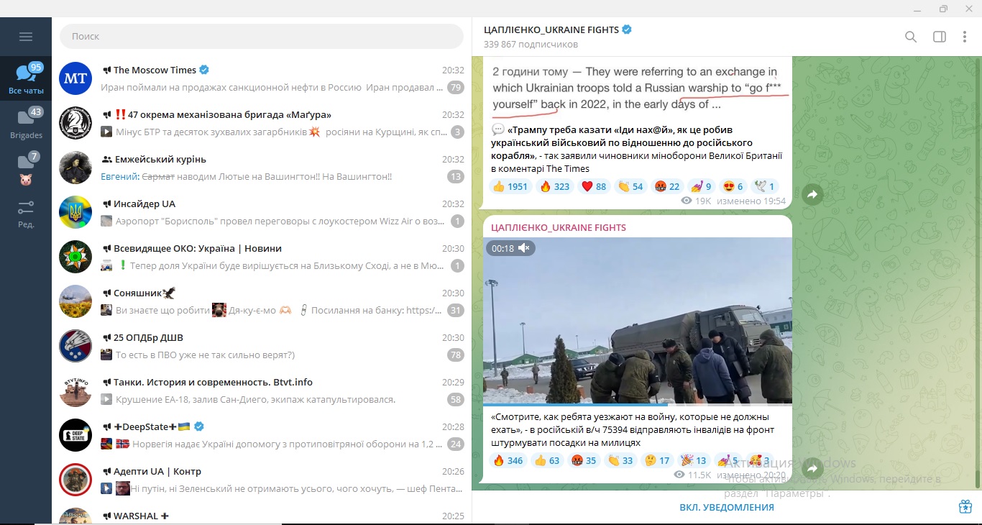React with fire showing 323

(x=554, y=186)
